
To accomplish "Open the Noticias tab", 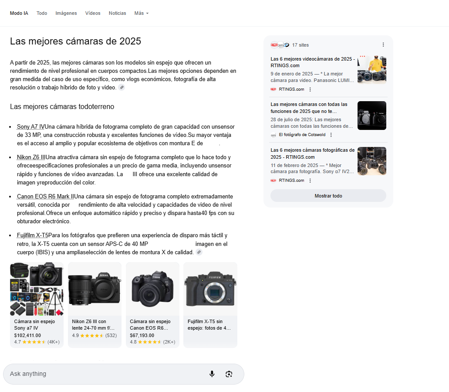I will [x=117, y=13].
